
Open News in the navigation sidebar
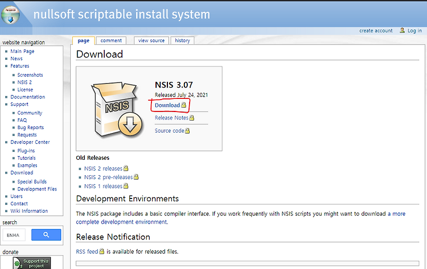click(17, 59)
